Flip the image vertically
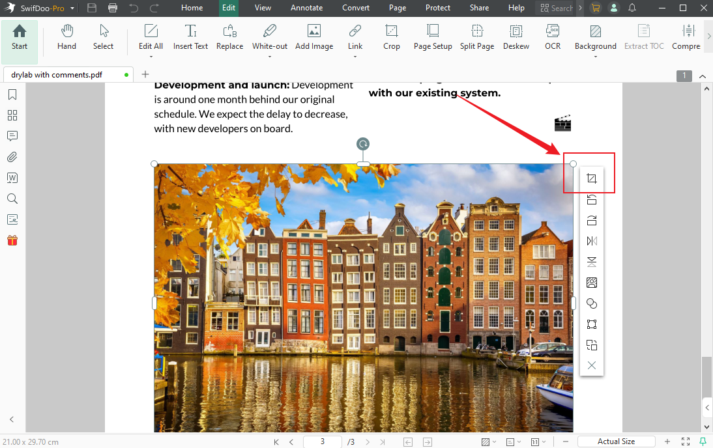713x448 pixels. [591, 262]
